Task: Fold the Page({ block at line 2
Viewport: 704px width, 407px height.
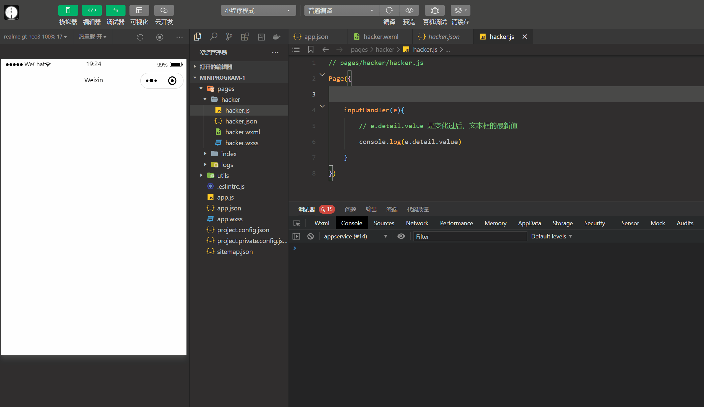Action: pos(322,75)
